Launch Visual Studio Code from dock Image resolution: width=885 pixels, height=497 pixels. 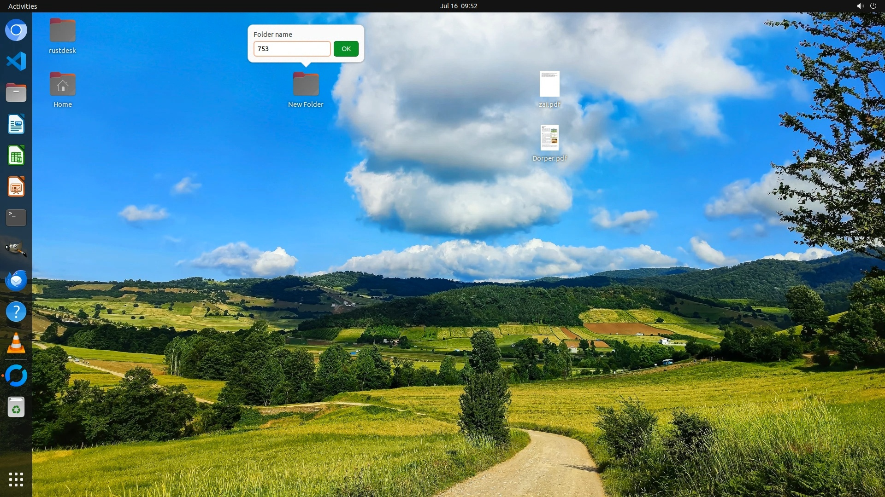coord(16,61)
